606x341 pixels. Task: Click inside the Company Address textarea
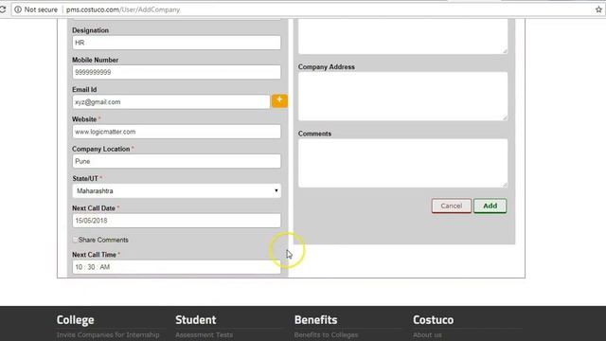click(x=403, y=97)
